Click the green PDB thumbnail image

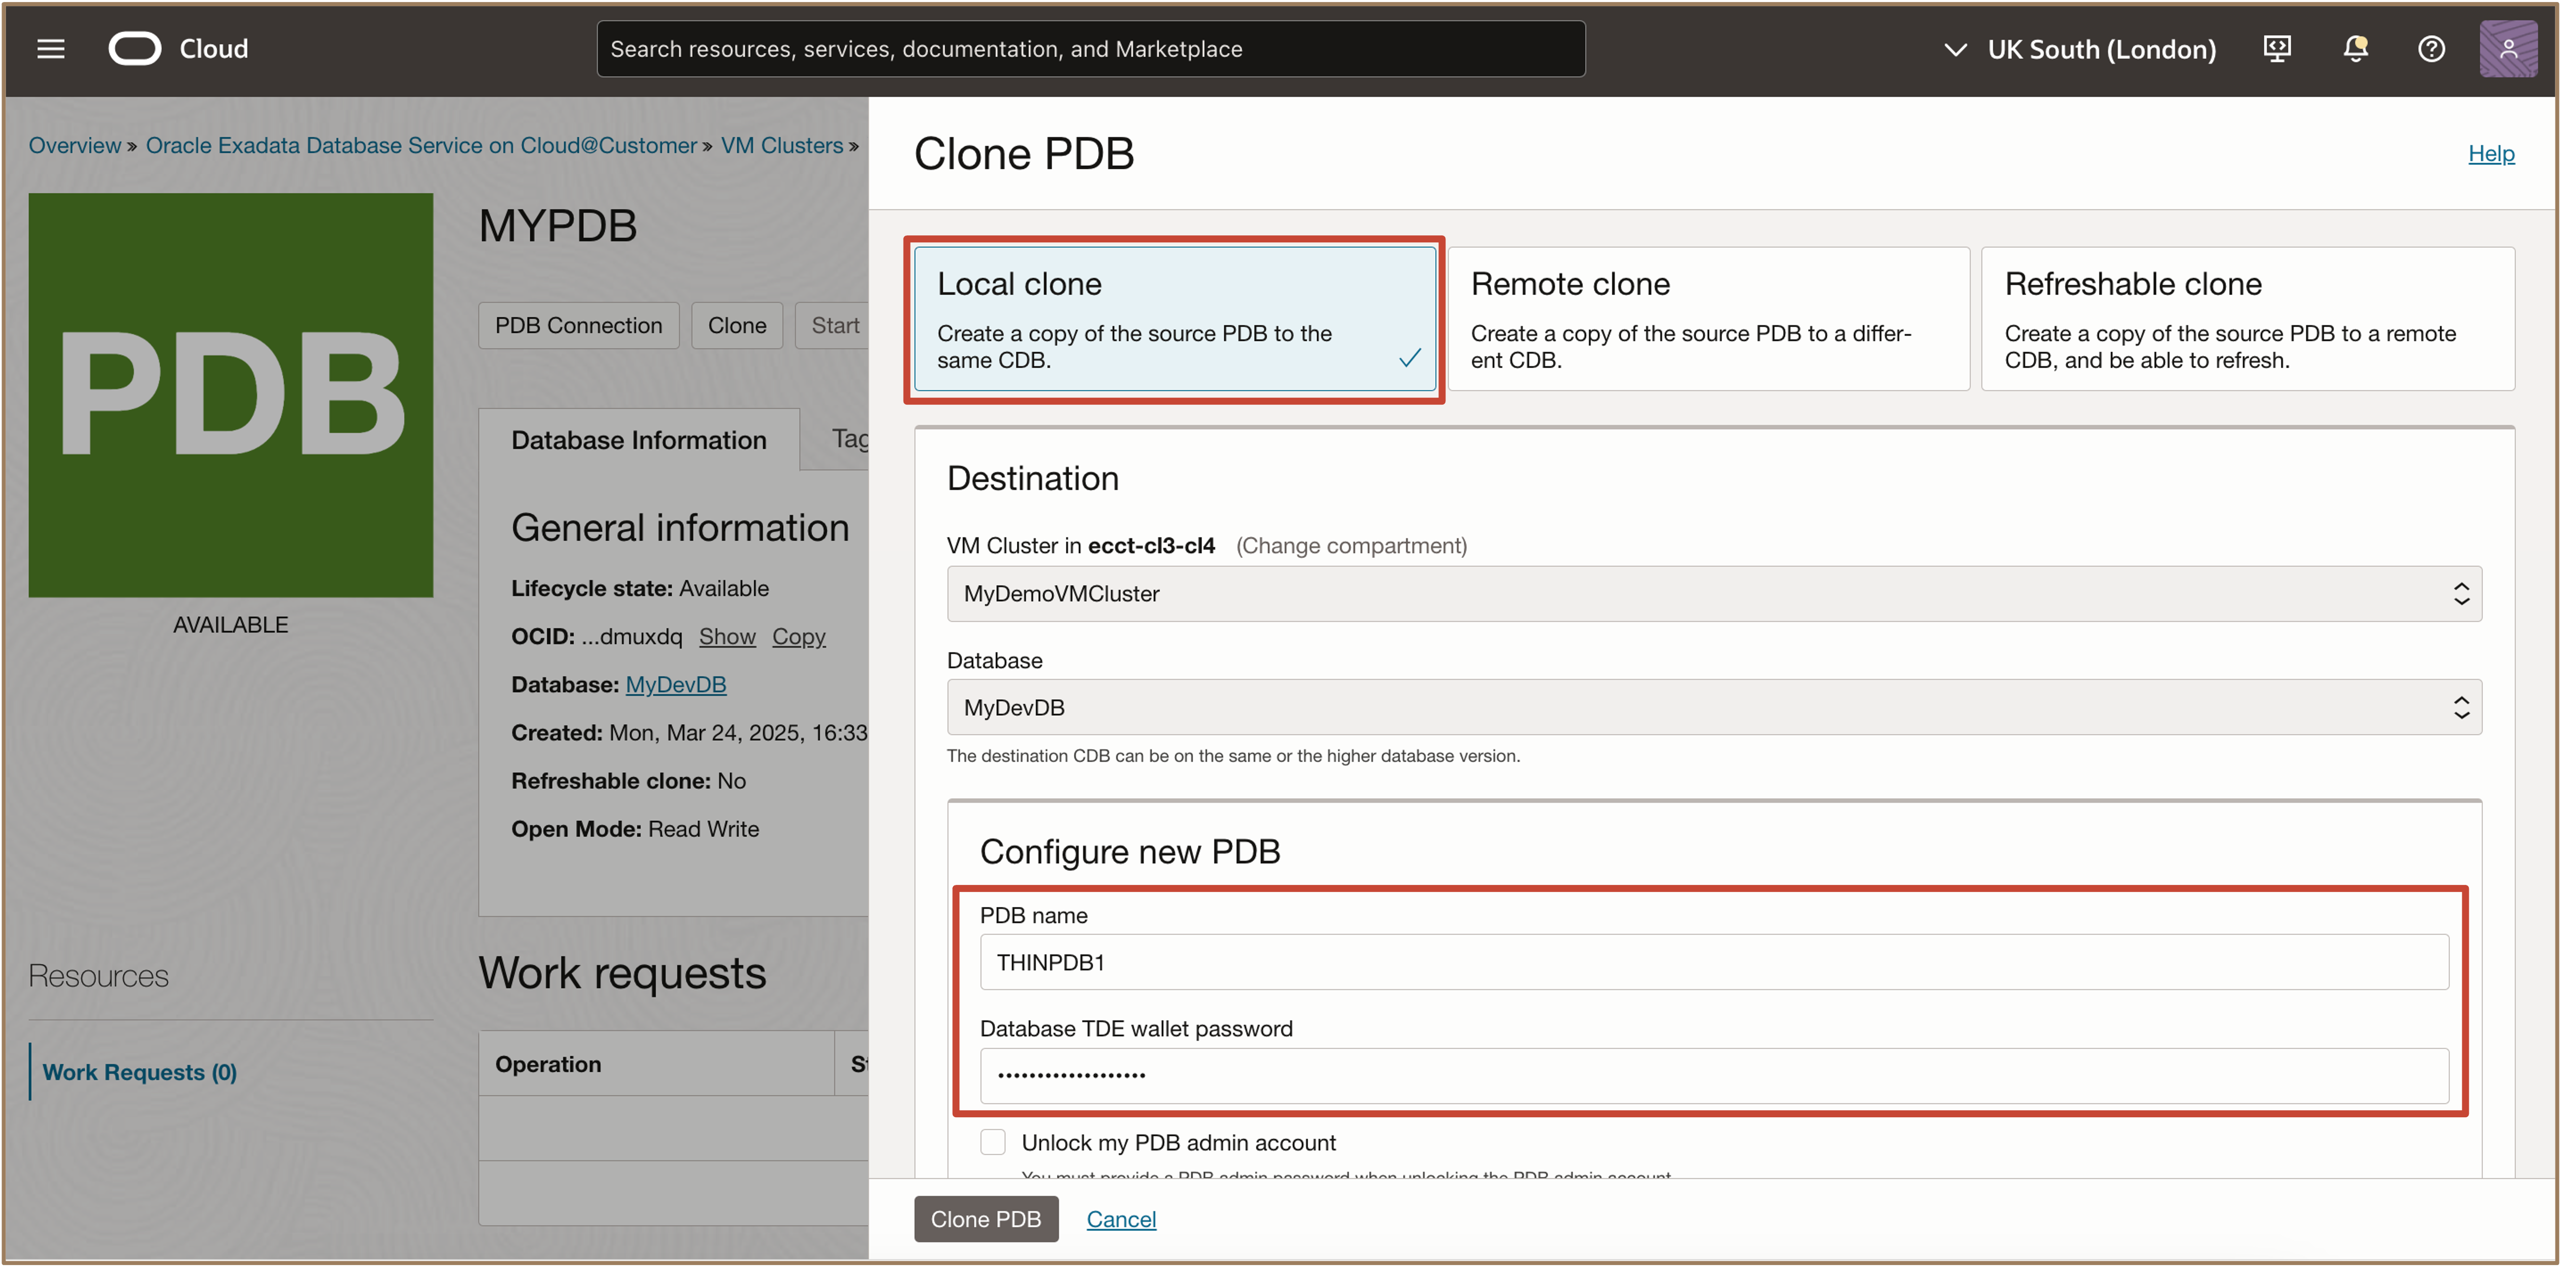point(231,395)
